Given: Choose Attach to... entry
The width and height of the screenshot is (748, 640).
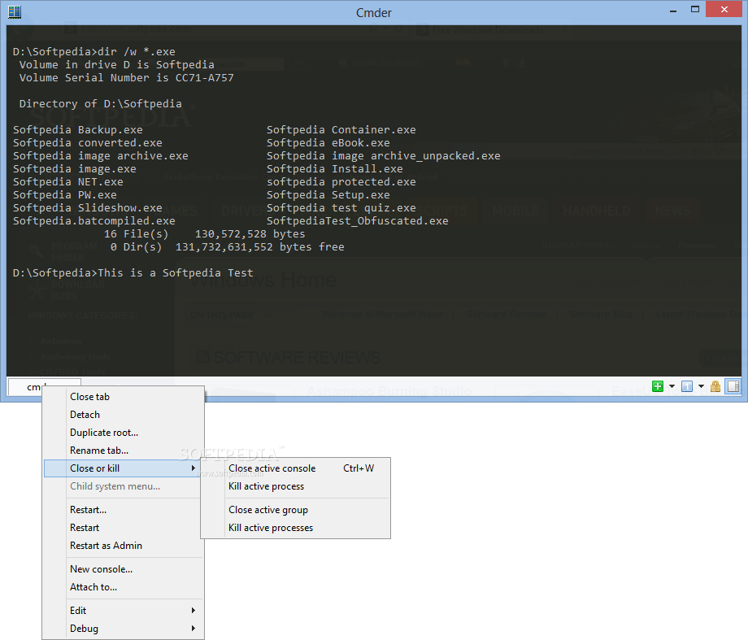Looking at the screenshot, I should coord(123,587).
